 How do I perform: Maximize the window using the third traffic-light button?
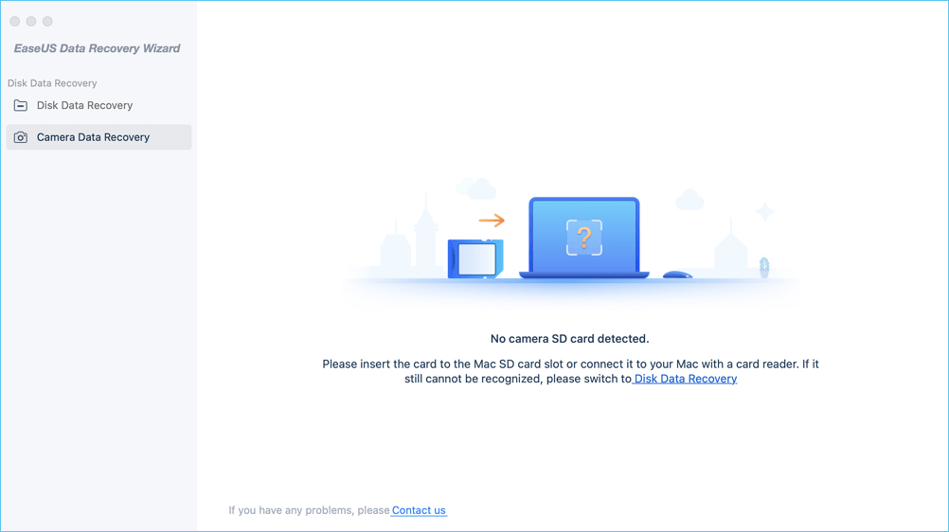coord(47,21)
